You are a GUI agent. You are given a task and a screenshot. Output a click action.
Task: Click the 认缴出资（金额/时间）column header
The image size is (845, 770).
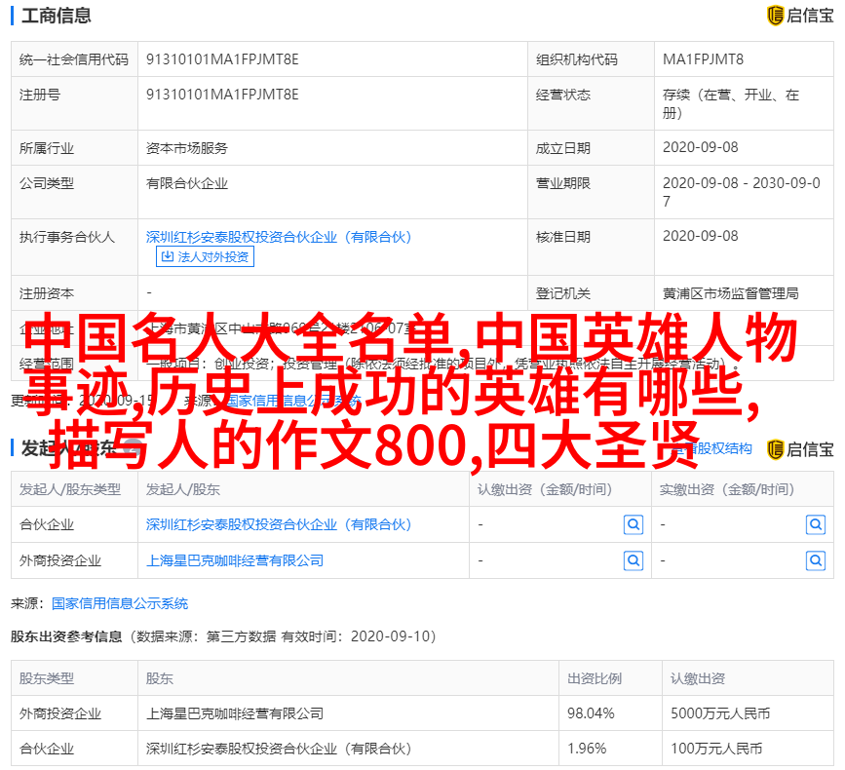pyautogui.click(x=545, y=490)
